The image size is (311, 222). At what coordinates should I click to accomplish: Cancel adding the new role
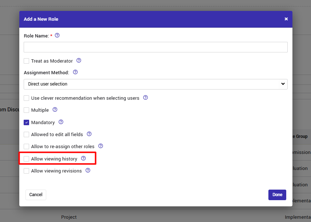pos(36,195)
